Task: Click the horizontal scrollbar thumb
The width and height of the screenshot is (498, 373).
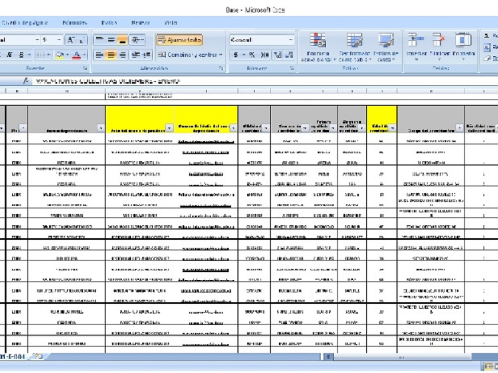Action: point(401,357)
